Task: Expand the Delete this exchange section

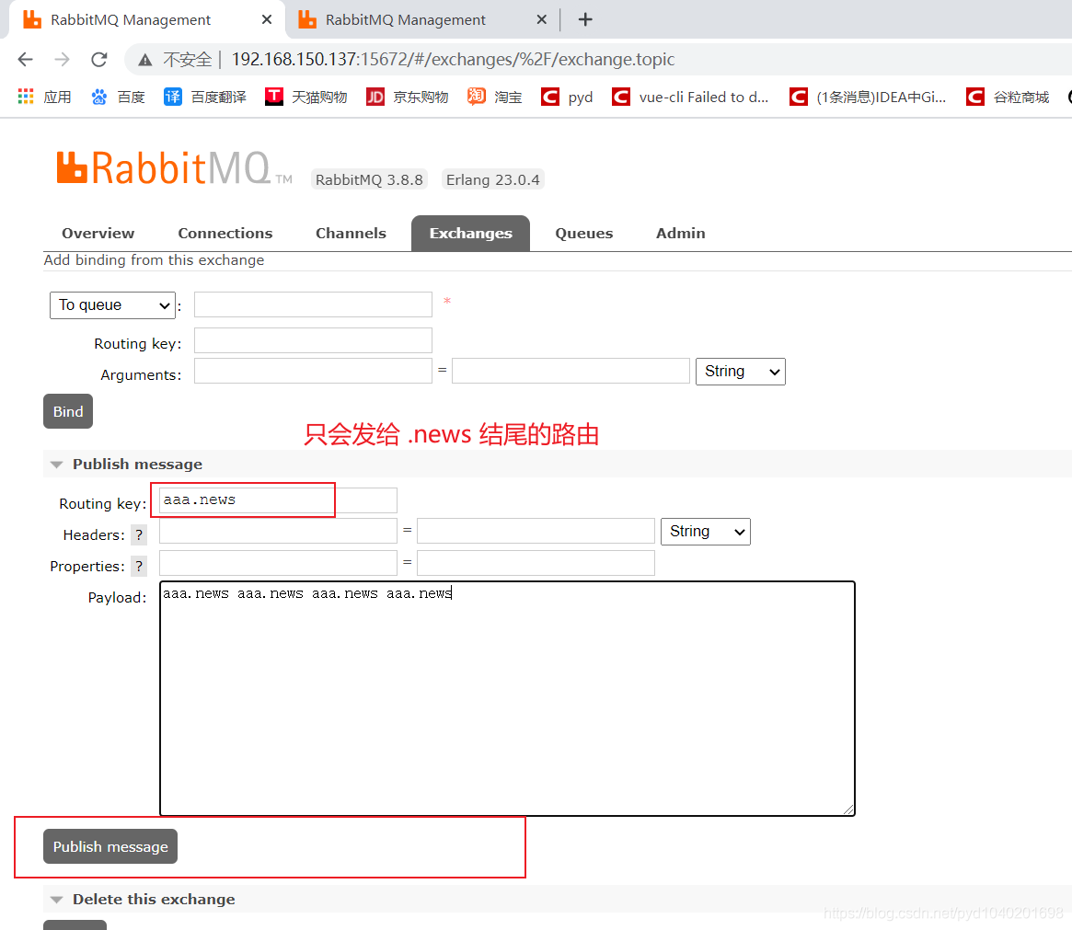Action: point(154,900)
